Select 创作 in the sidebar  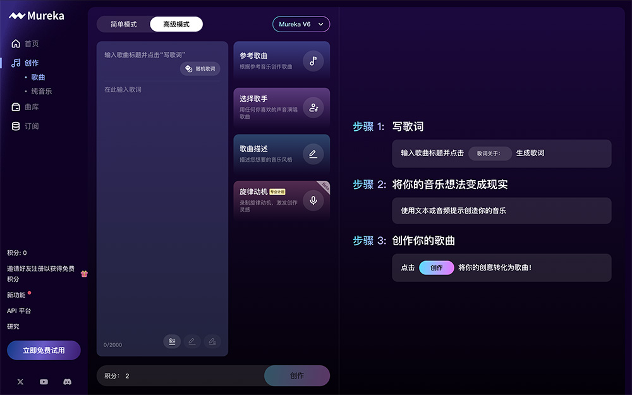25,63
